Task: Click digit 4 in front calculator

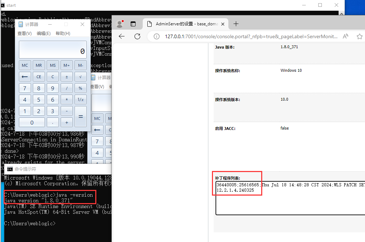Action: [x=25, y=100]
